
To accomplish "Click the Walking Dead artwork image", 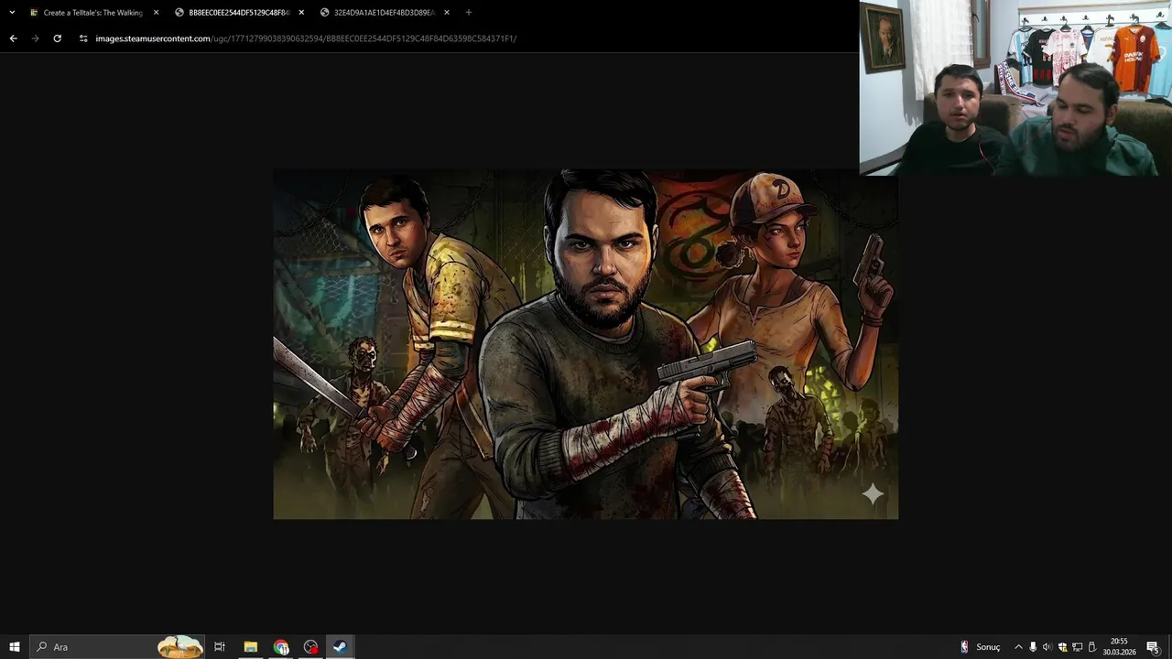I will point(586,344).
